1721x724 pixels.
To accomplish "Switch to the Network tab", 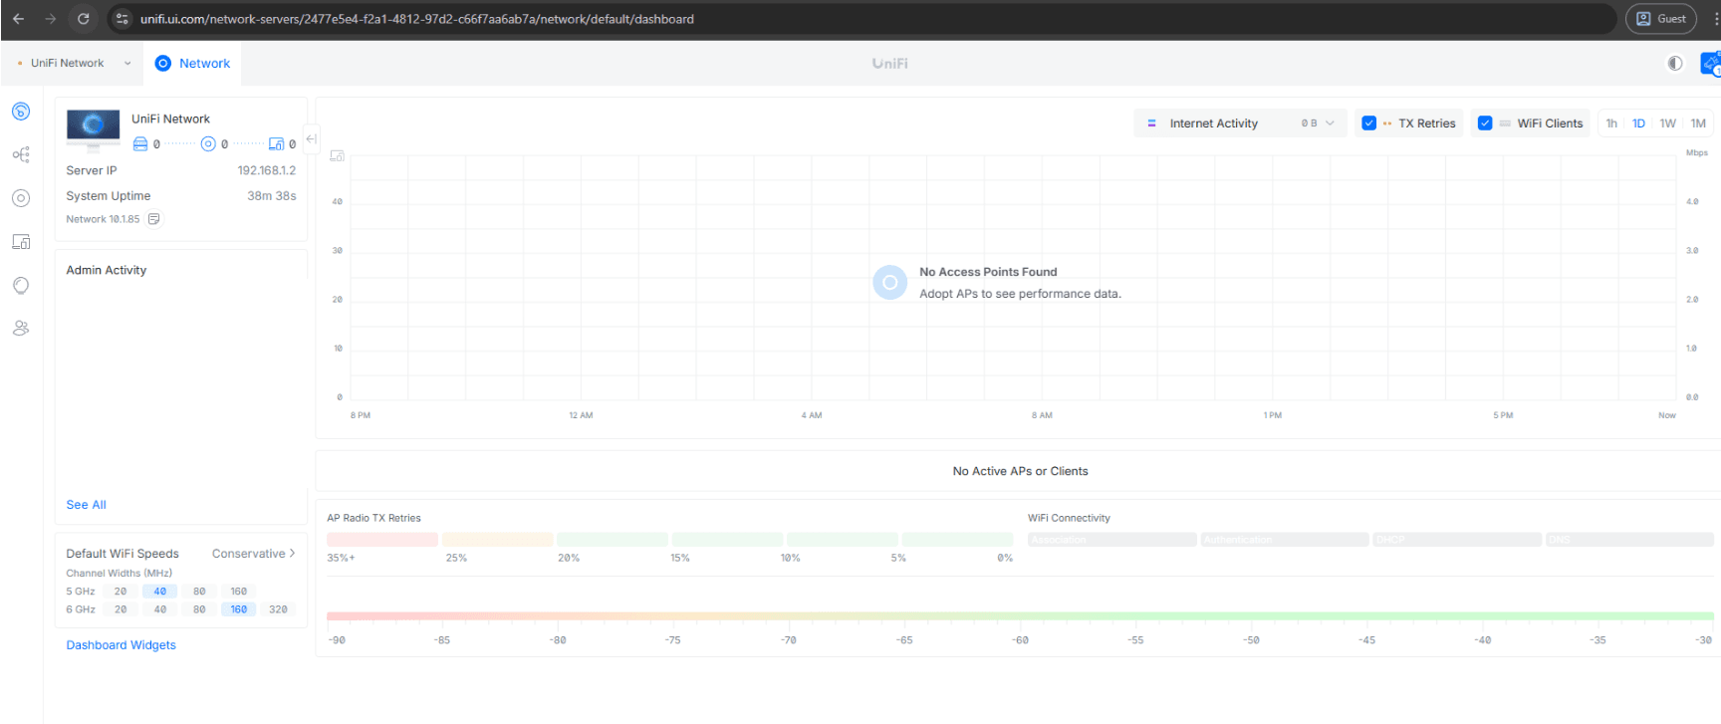I will click(193, 63).
